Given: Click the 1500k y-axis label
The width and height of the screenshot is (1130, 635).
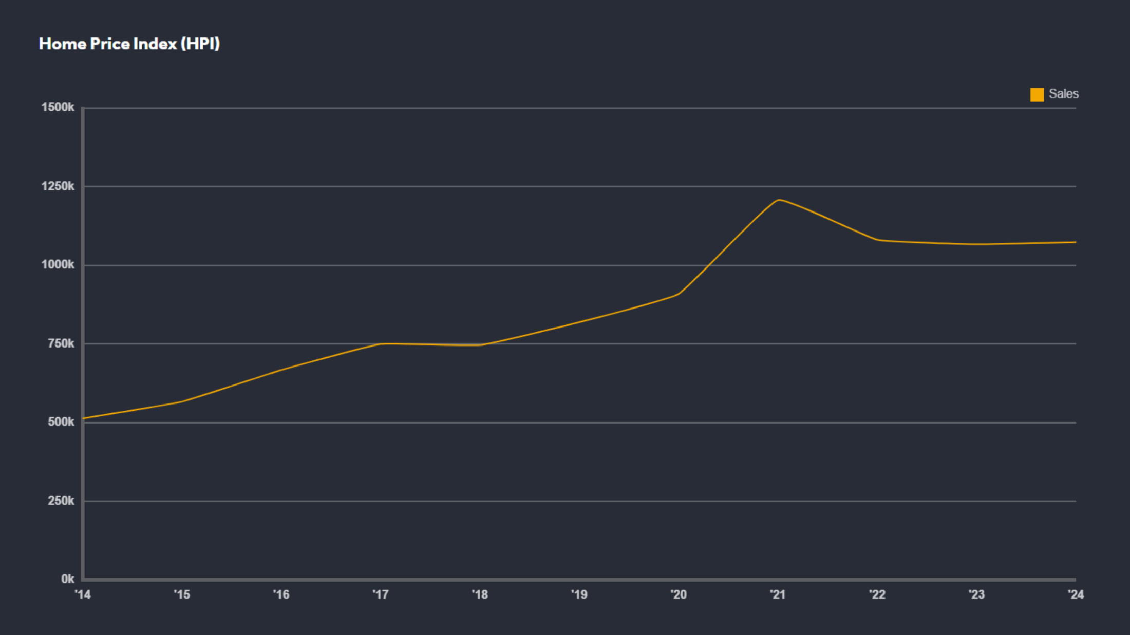Looking at the screenshot, I should pos(58,108).
